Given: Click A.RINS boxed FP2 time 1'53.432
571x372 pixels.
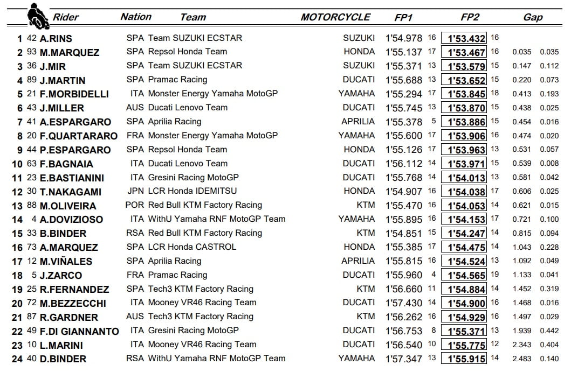Looking at the screenshot, I should tap(464, 38).
